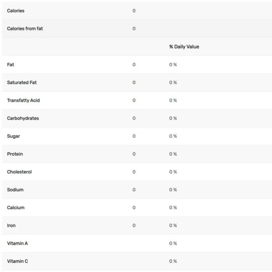272x272 pixels.
Task: Click the Sodium row label
Action: 15,190
